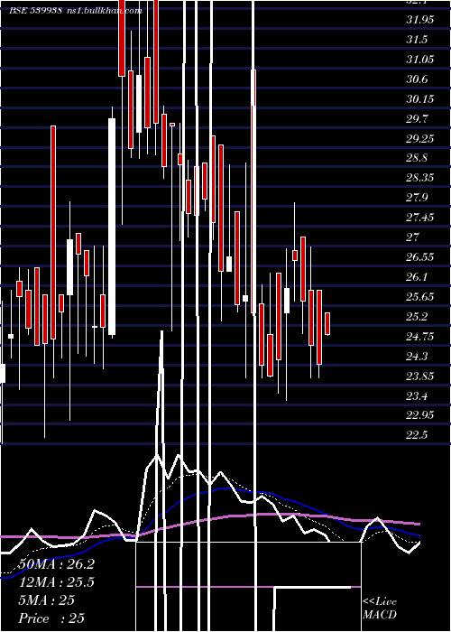The width and height of the screenshot is (451, 632).
Task: Click the 27 price axis label
Action: click(413, 237)
